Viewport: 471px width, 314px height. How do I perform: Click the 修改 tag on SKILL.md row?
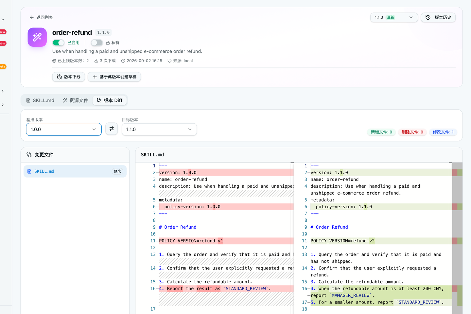point(117,171)
